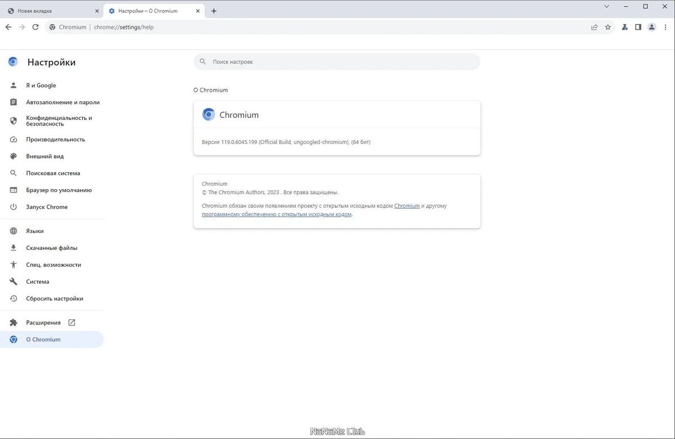The image size is (675, 439).
Task: Click the О Chromium page heading
Action: (x=210, y=90)
